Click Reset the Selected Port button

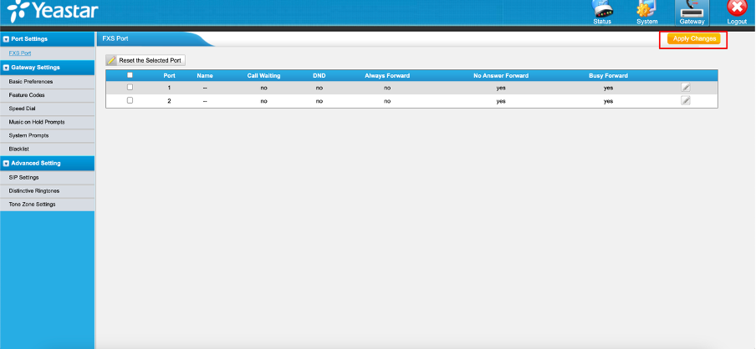click(x=146, y=61)
